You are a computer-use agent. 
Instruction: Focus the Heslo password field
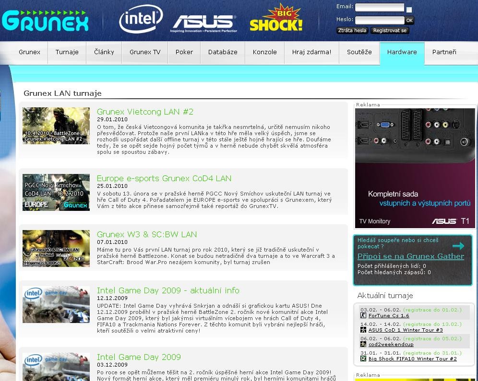pos(380,21)
